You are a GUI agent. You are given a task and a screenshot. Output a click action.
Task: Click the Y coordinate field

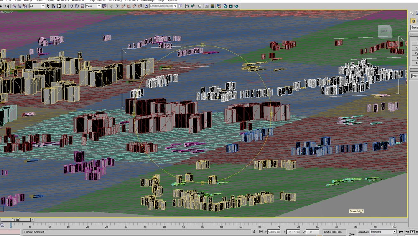pos(293,232)
